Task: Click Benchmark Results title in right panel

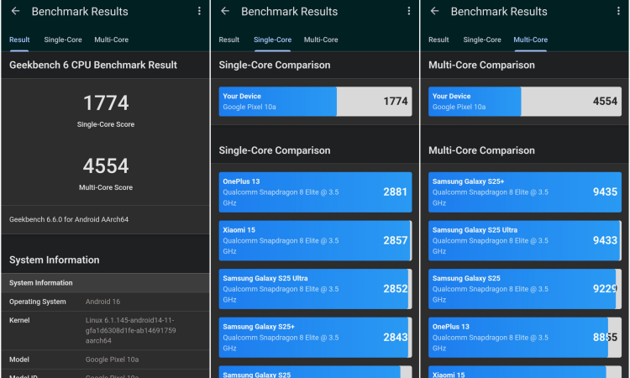Action: (x=499, y=11)
